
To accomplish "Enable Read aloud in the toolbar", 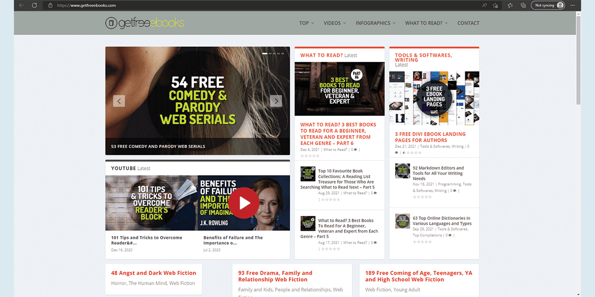I will pos(484,5).
